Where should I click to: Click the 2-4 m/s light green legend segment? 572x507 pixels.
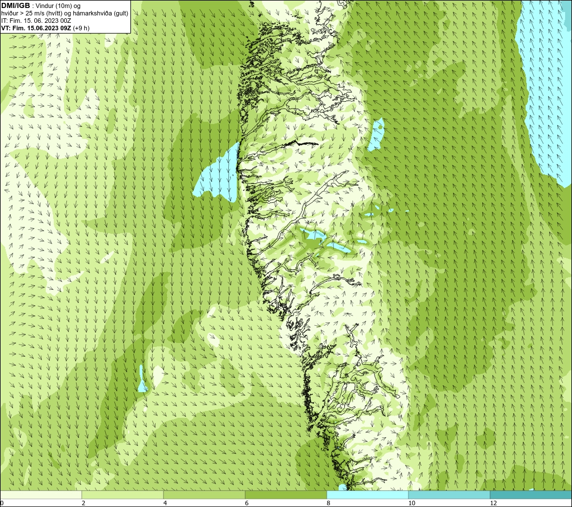(x=122, y=495)
